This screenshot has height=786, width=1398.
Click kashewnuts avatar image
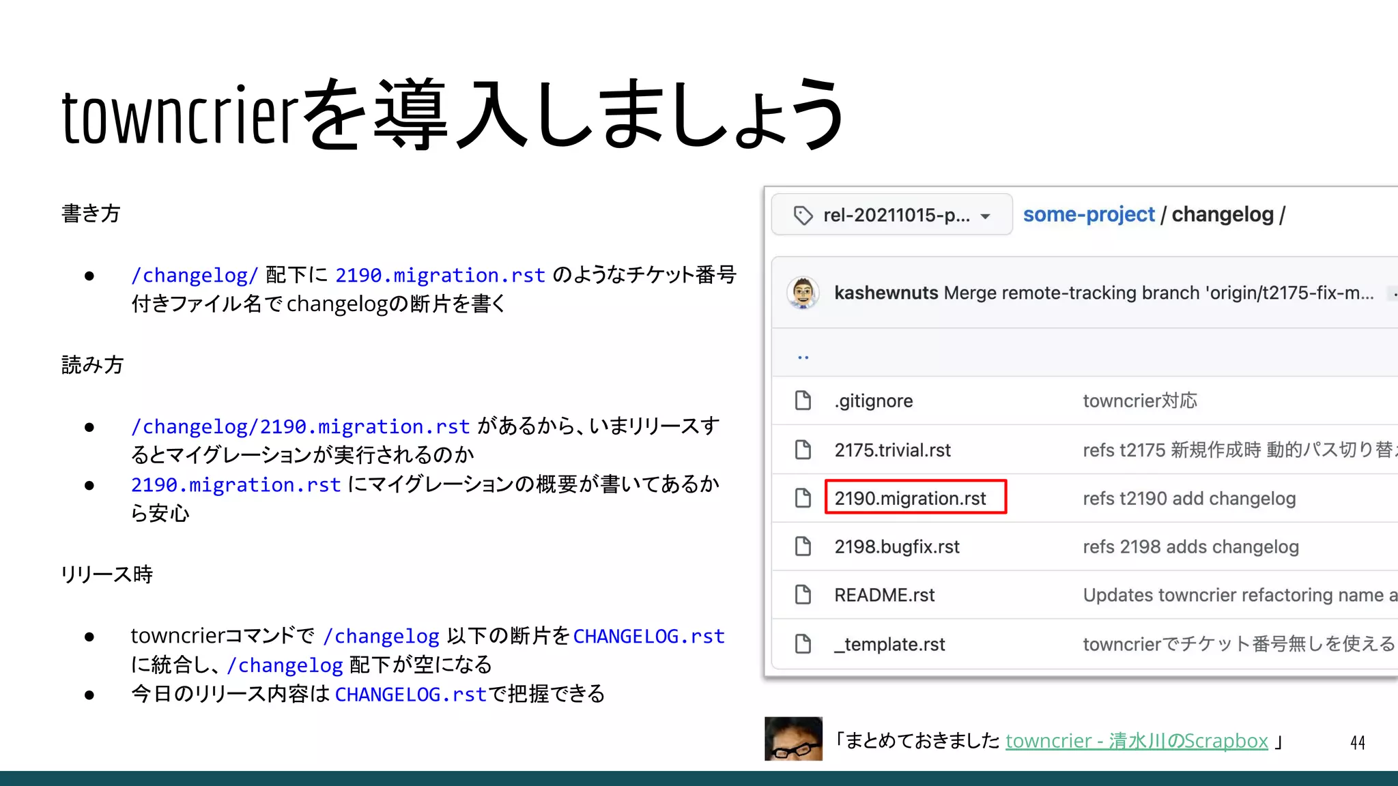(x=803, y=293)
